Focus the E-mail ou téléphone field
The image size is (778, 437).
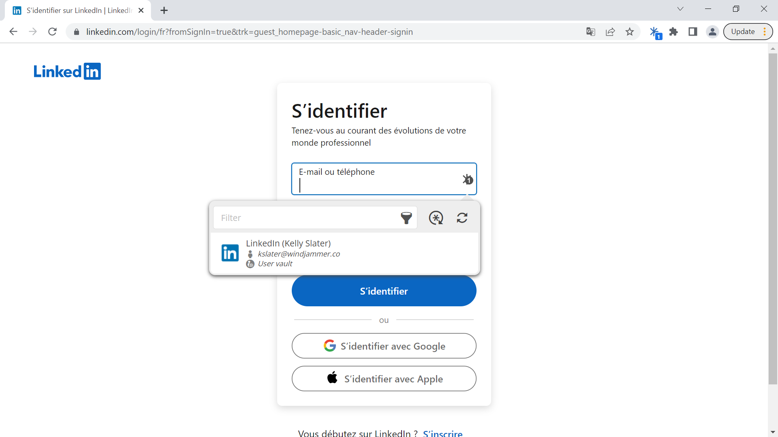(384, 179)
